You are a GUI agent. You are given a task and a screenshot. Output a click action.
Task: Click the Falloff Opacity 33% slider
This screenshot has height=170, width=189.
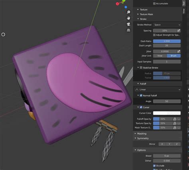coord(163,119)
